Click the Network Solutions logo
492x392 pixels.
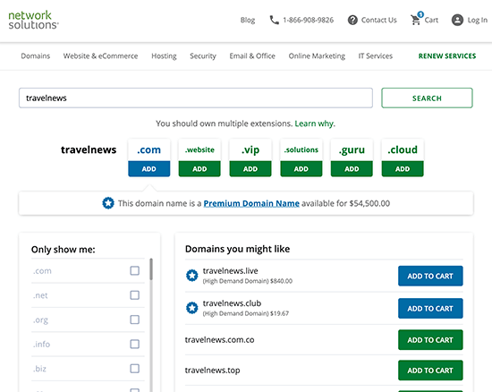[33, 20]
